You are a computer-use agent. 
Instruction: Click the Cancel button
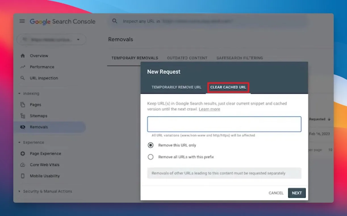click(276, 193)
